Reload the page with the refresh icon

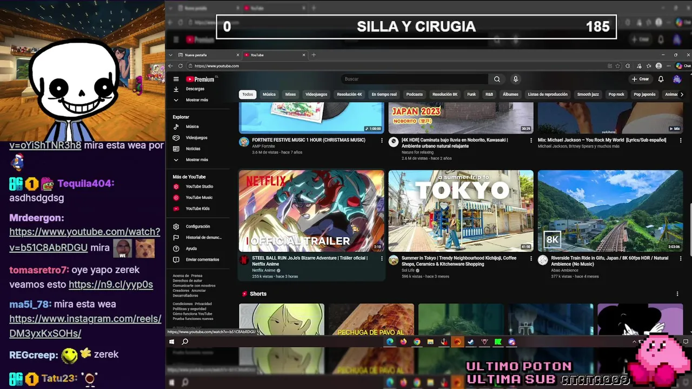click(x=181, y=66)
